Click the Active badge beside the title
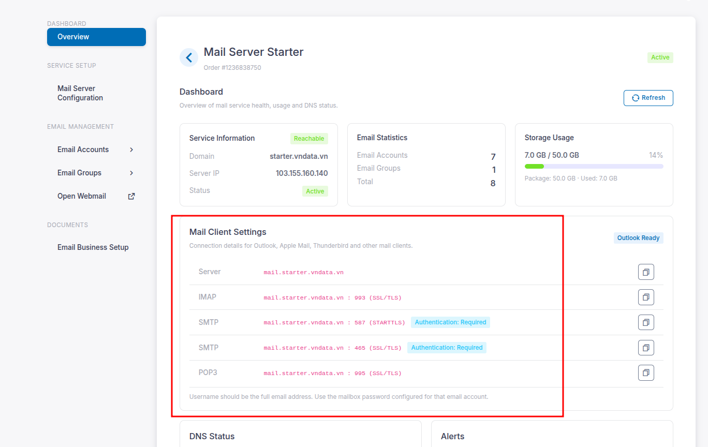 pyautogui.click(x=660, y=57)
